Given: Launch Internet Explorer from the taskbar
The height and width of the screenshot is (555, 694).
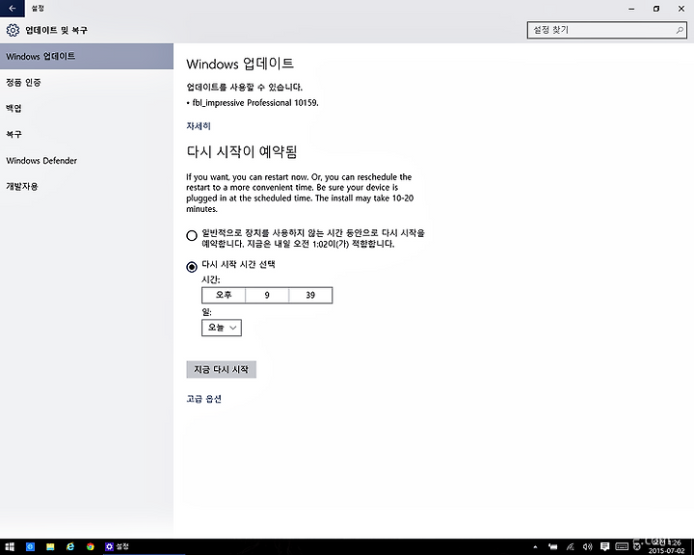Looking at the screenshot, I should click(x=70, y=546).
